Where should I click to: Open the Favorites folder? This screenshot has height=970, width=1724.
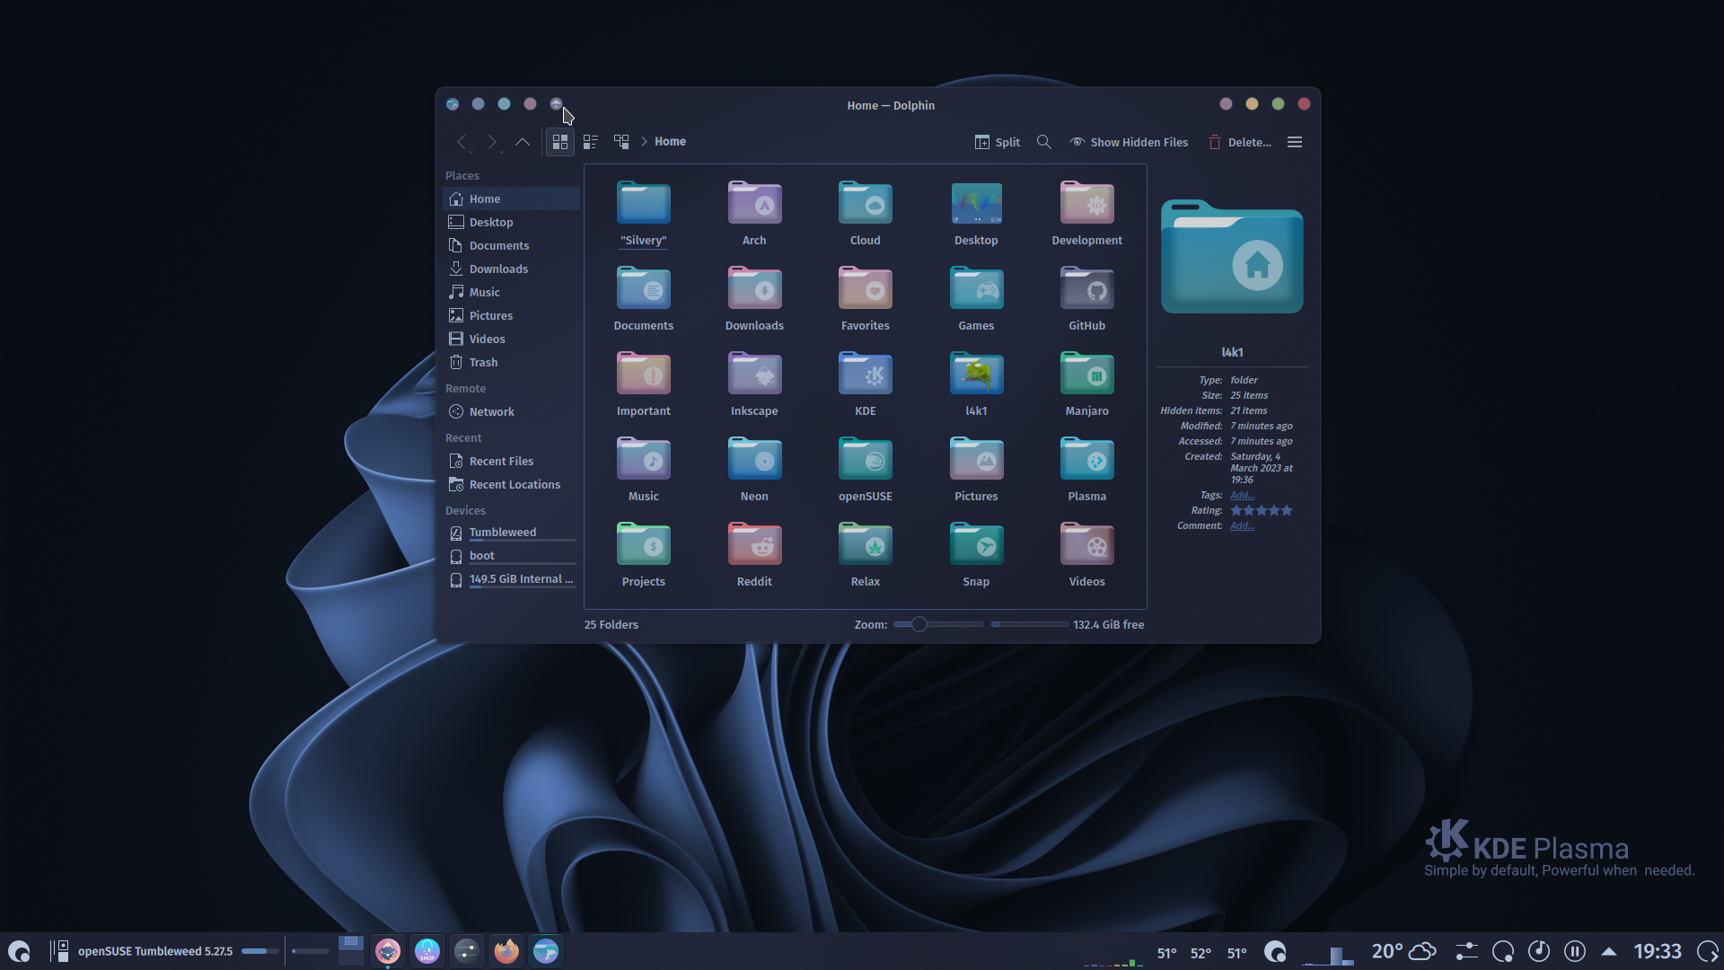pos(866,298)
